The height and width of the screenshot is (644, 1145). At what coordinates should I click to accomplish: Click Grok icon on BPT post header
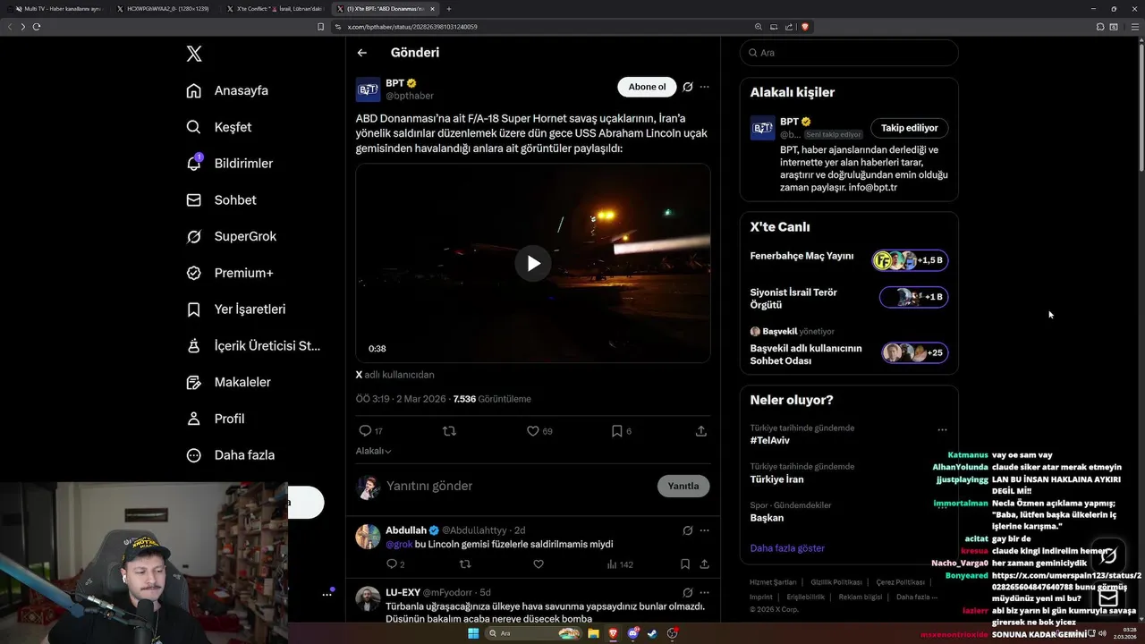(x=687, y=87)
